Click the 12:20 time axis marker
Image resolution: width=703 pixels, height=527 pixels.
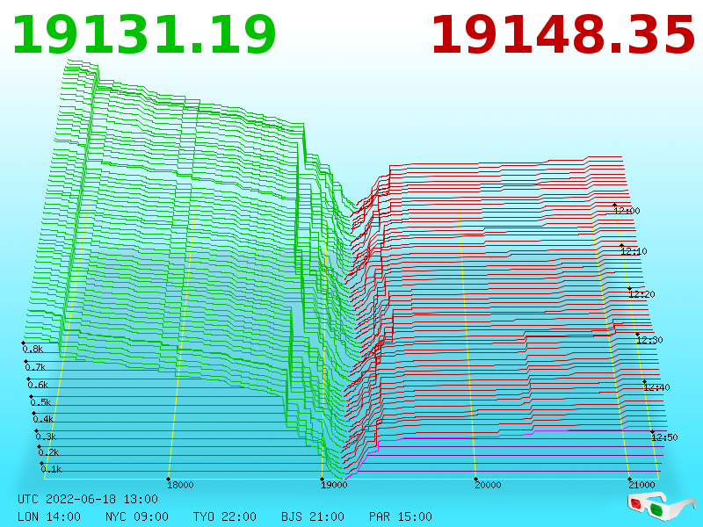click(x=641, y=294)
